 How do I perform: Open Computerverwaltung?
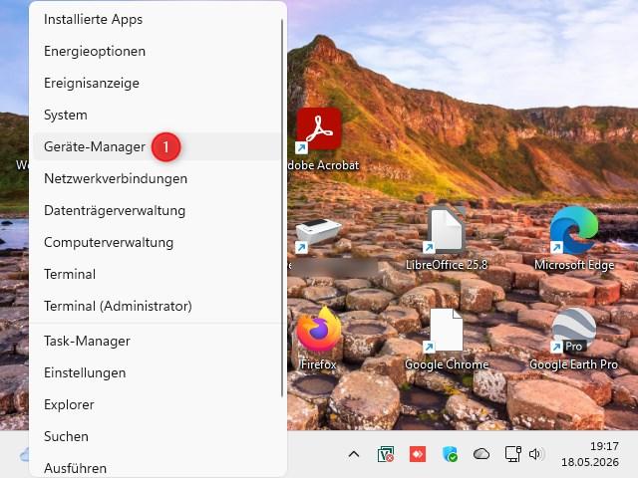(157, 242)
